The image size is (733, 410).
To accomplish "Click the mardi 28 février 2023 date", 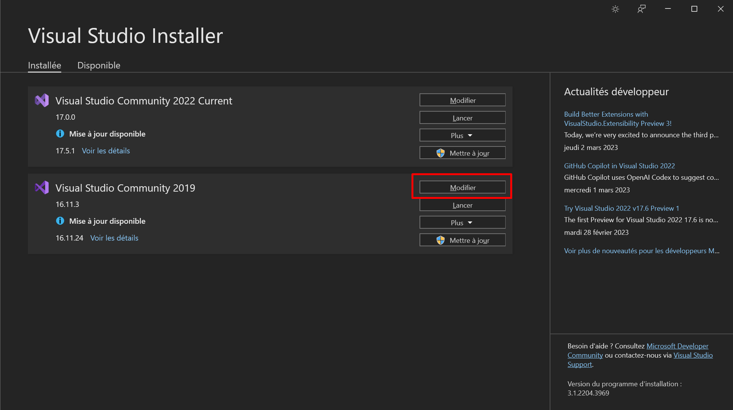I will coord(596,233).
